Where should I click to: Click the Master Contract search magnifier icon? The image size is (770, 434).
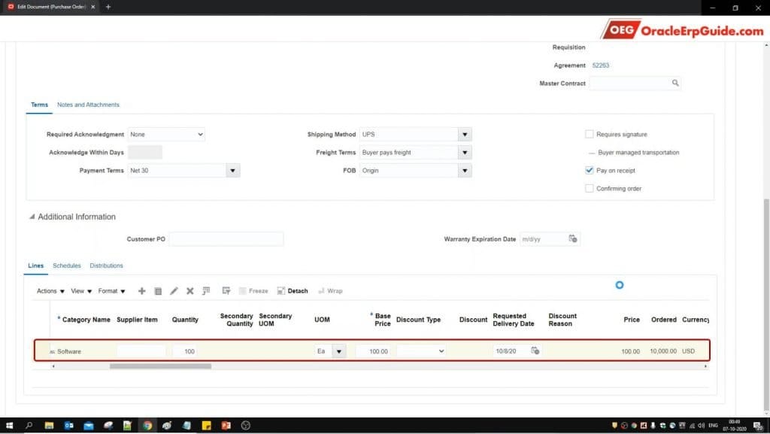675,83
